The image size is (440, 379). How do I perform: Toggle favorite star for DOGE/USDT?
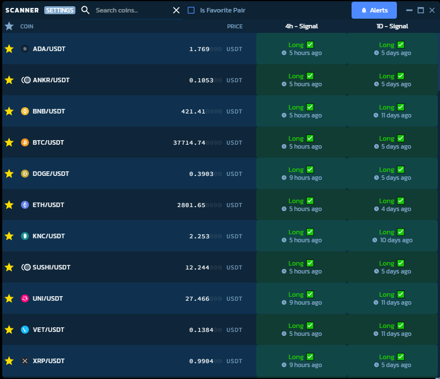9,174
